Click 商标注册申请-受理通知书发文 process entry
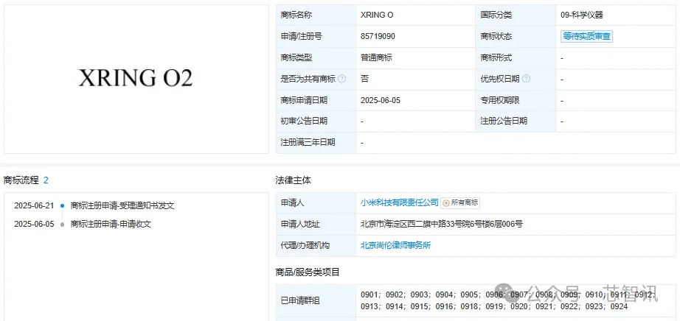 (x=122, y=205)
